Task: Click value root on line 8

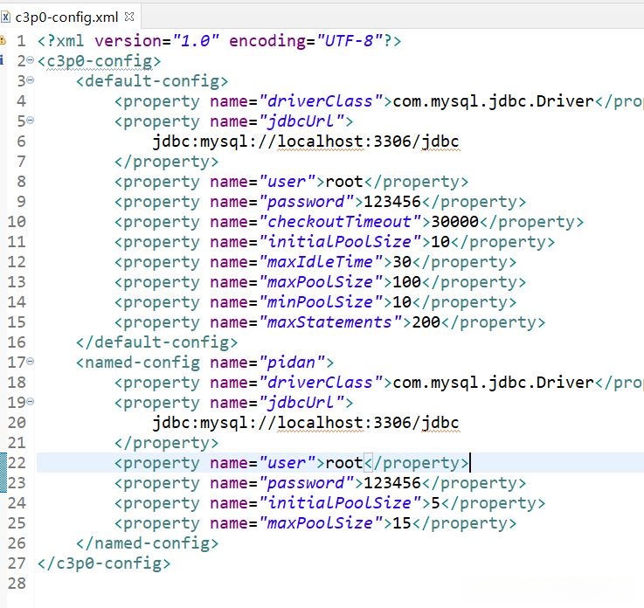Action: pyautogui.click(x=344, y=182)
